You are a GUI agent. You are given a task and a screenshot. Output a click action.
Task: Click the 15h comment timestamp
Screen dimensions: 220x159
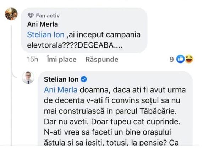33,60
